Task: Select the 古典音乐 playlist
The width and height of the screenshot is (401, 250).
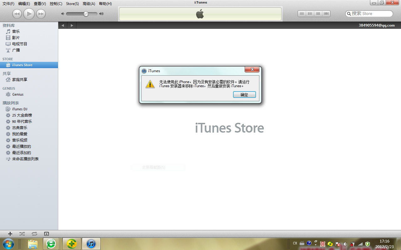Action: point(29,128)
